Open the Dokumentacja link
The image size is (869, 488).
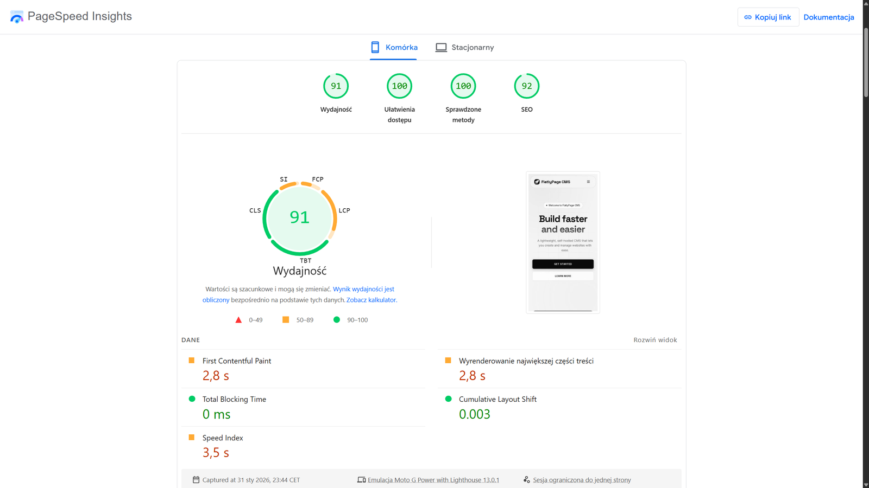point(828,17)
